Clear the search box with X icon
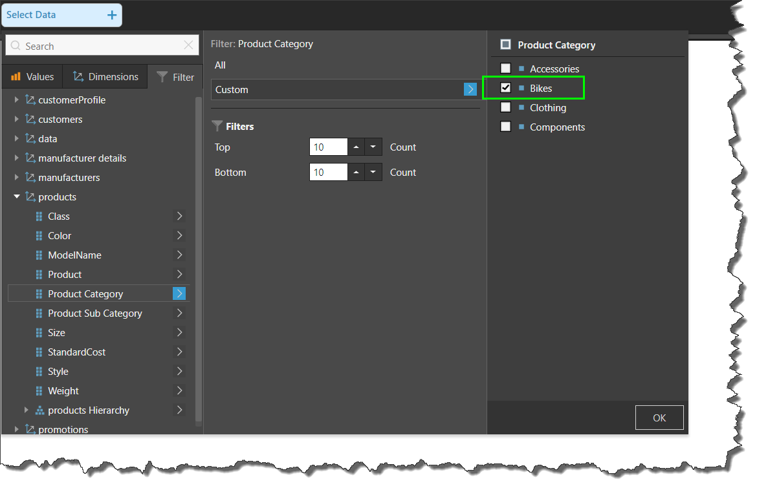 click(x=188, y=45)
